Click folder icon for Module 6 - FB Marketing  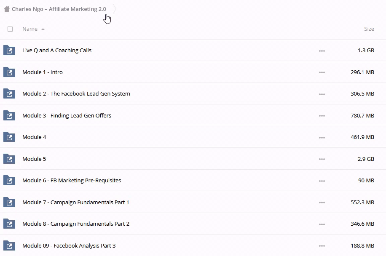click(9, 181)
